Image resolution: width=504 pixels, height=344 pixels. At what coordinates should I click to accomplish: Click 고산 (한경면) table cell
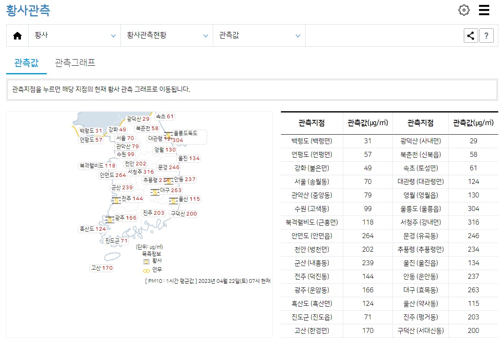(312, 330)
